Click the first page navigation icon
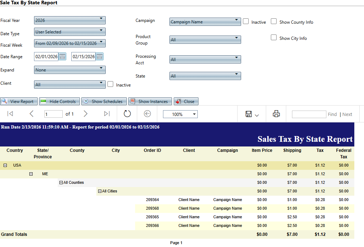 10,114
